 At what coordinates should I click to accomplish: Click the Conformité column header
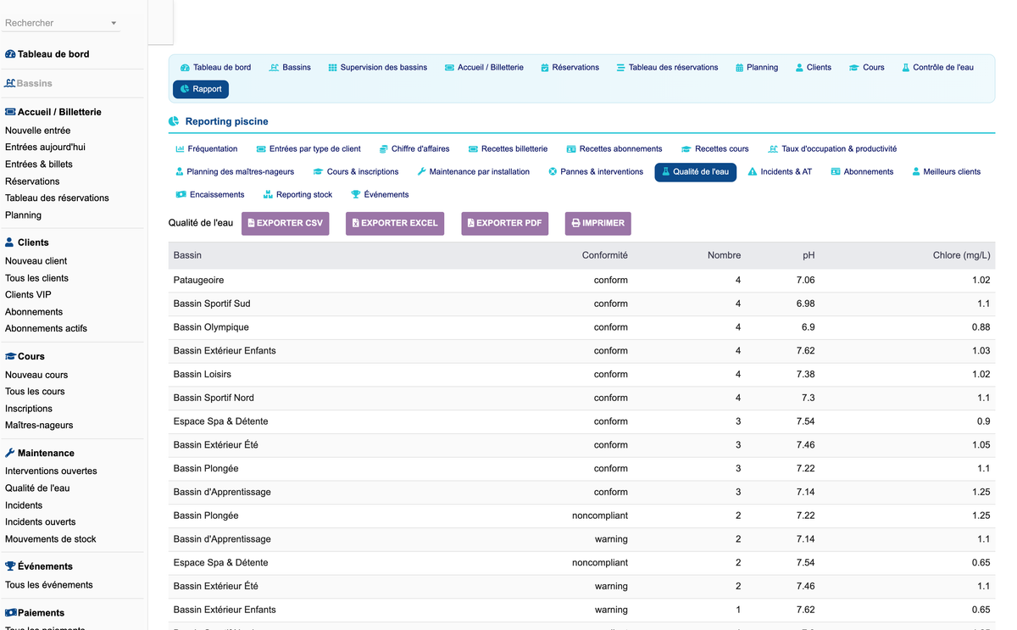(x=605, y=255)
